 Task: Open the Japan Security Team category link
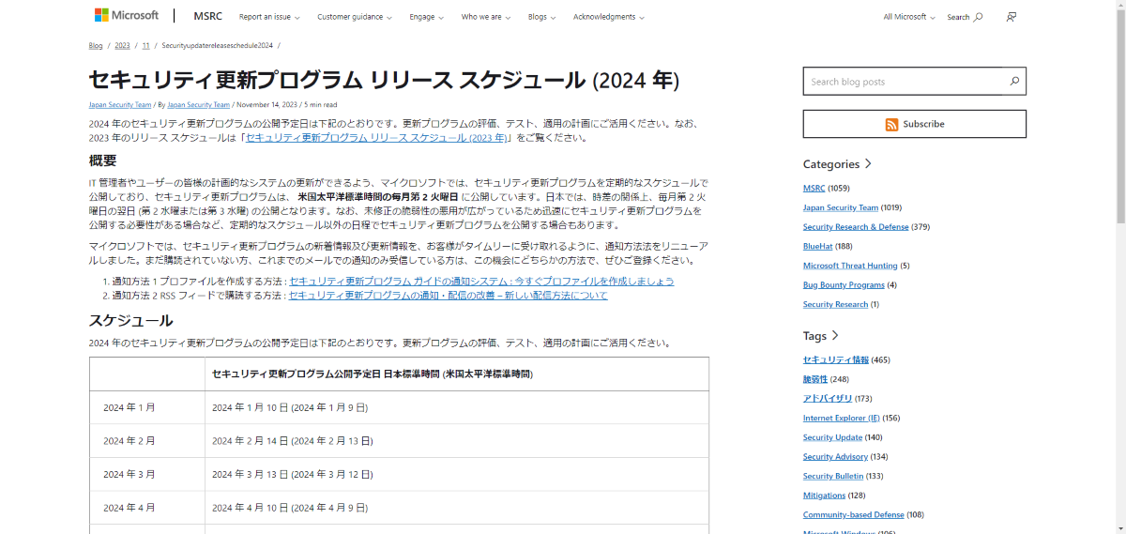click(x=841, y=207)
